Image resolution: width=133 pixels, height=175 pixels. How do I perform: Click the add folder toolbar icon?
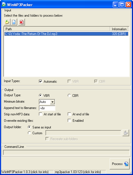(7, 22)
